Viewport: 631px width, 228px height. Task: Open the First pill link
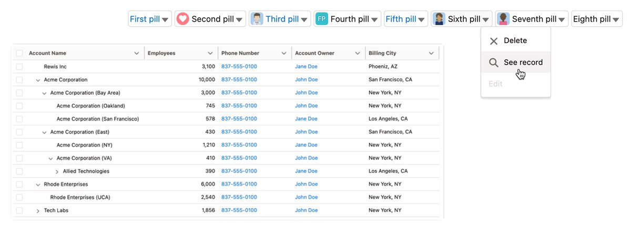(x=145, y=19)
